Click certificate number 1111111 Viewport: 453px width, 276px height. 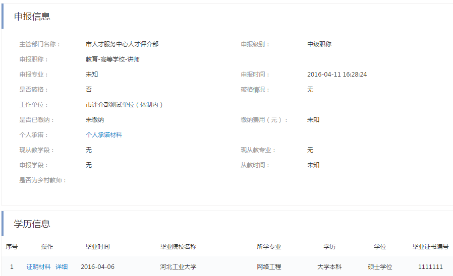(430, 267)
